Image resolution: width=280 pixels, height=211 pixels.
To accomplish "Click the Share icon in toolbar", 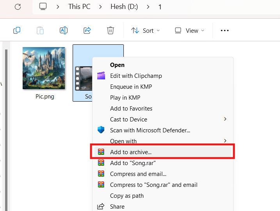I will tap(87, 30).
